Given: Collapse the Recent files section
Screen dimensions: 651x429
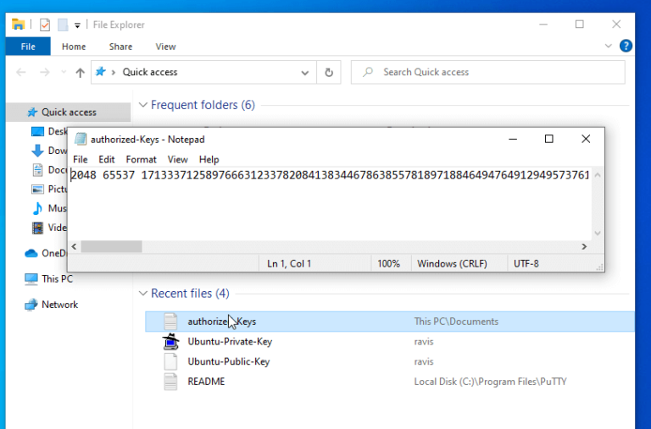Looking at the screenshot, I should [142, 294].
